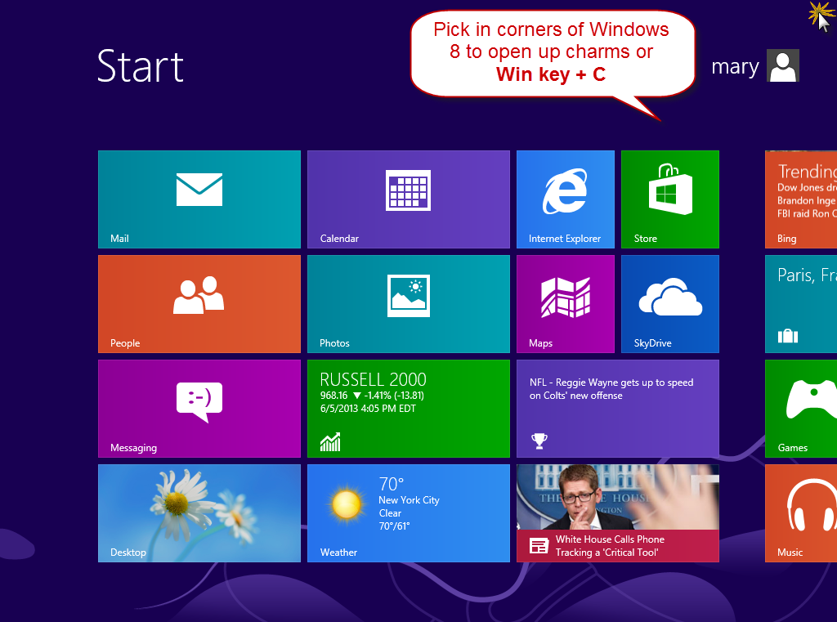Open the White House news photo
The height and width of the screenshot is (622, 837).
click(x=618, y=497)
